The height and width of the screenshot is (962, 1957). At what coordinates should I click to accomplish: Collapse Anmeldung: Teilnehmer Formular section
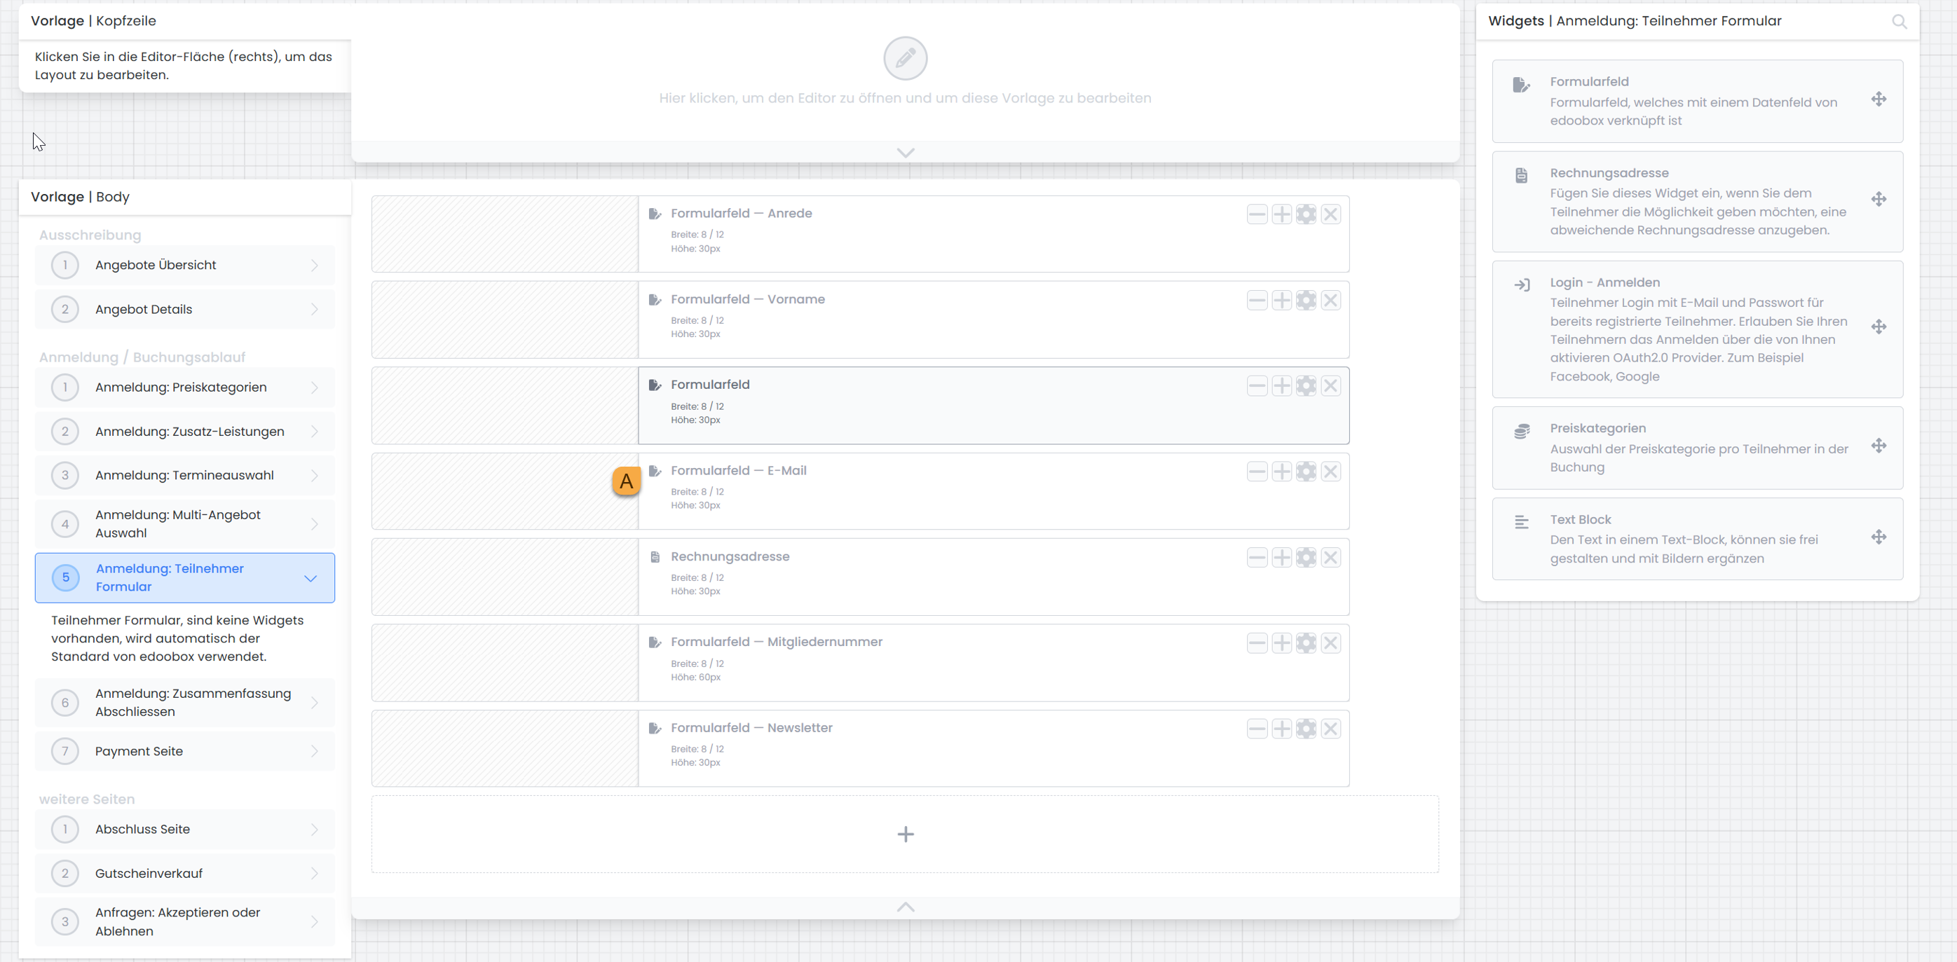(310, 578)
